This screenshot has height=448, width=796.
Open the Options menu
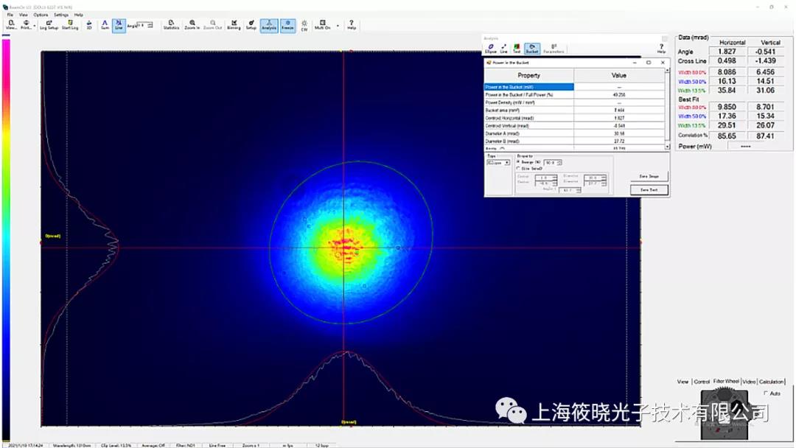click(41, 15)
